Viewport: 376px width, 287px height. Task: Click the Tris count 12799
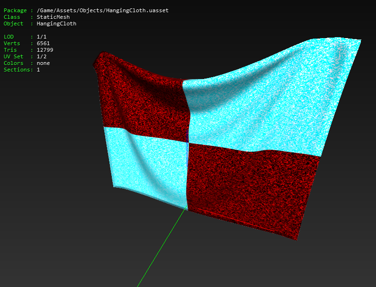tap(45, 50)
